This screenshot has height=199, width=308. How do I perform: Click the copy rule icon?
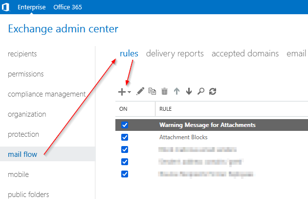(x=152, y=91)
